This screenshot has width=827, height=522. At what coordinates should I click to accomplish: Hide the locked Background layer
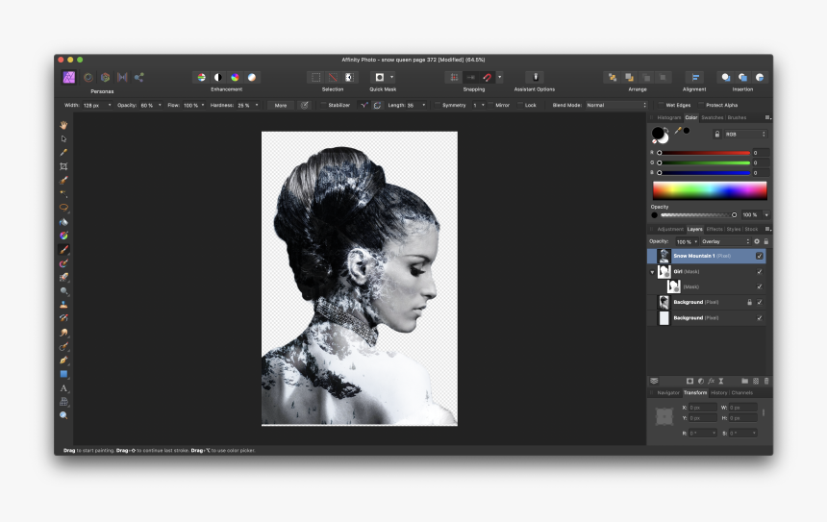760,302
